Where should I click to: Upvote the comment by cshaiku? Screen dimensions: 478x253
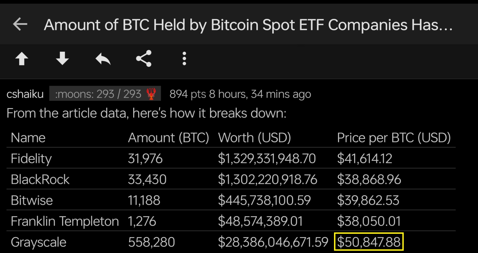[x=22, y=59]
